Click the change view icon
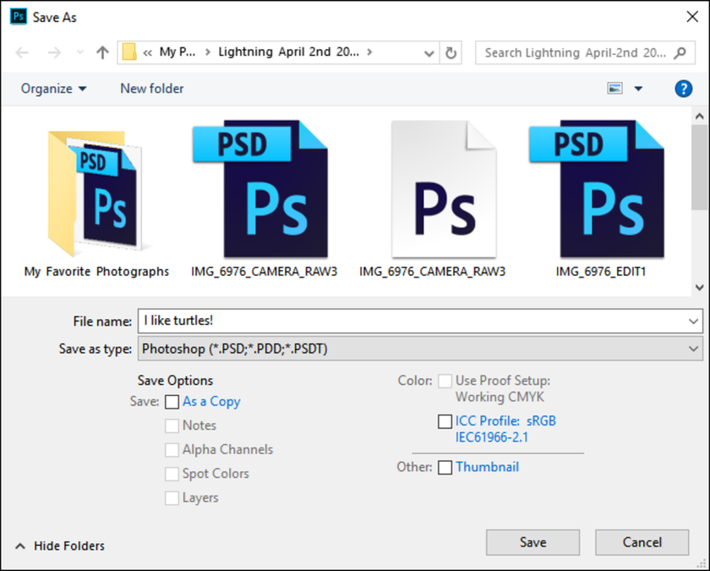Screen dimensions: 710x571 click(615, 88)
